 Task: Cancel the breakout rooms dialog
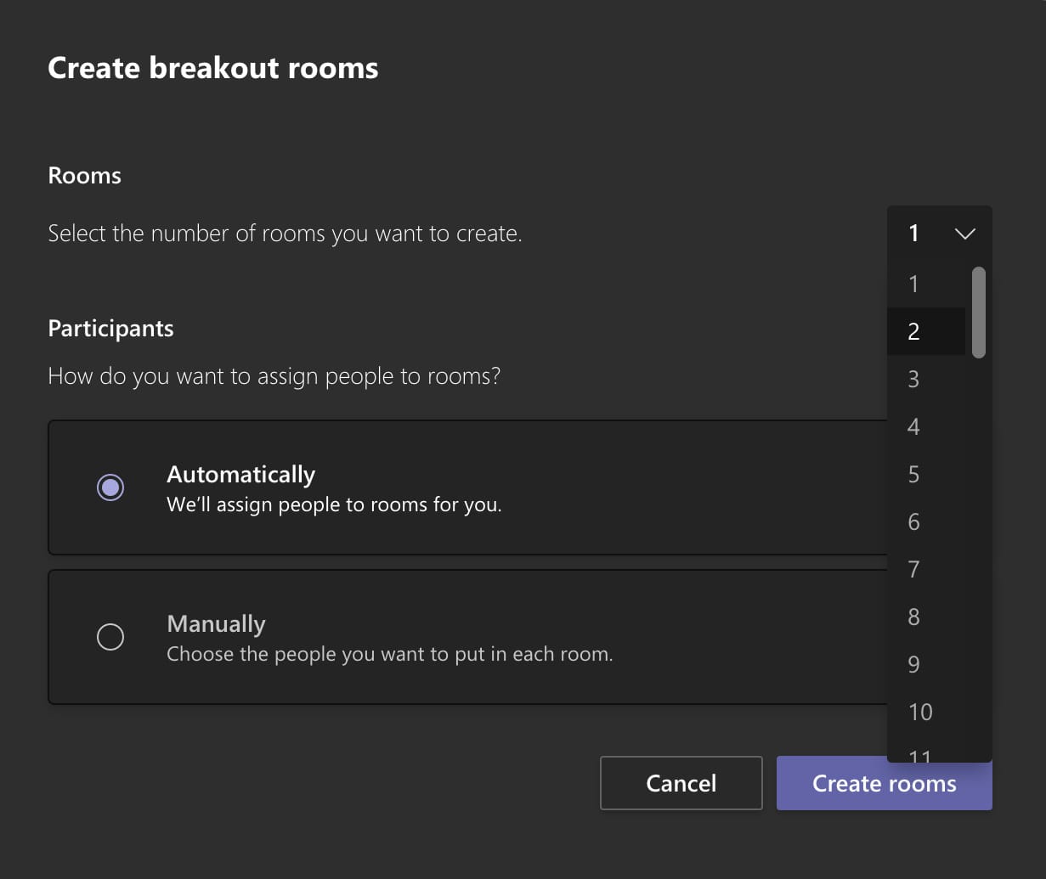681,783
